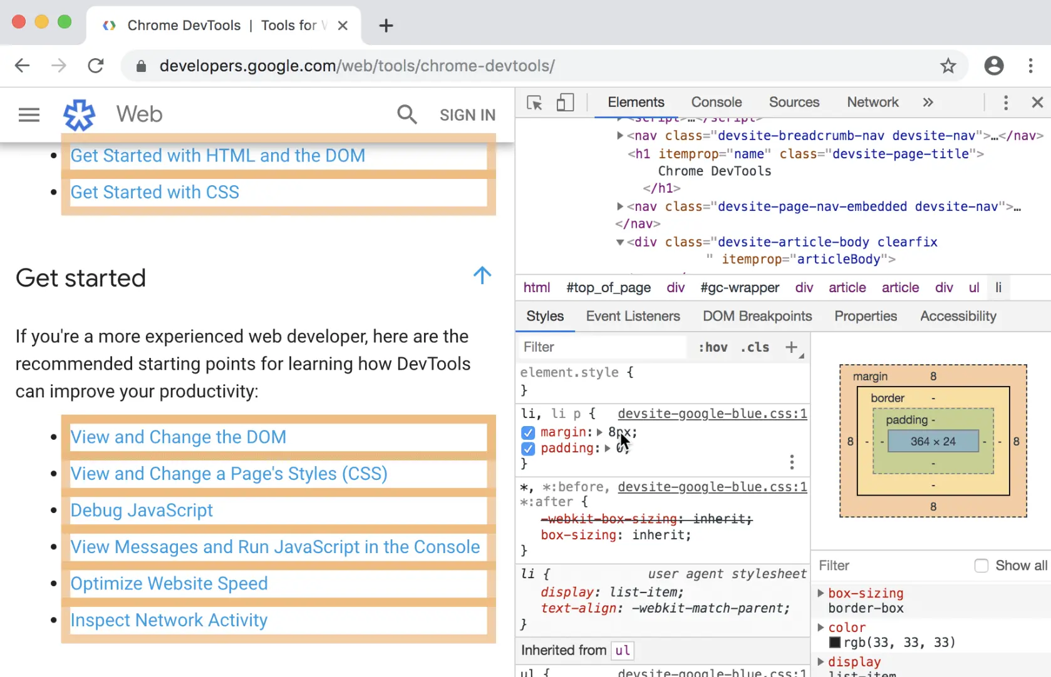The image size is (1051, 677).
Task: Expand the padding shorthand property
Action: click(608, 449)
